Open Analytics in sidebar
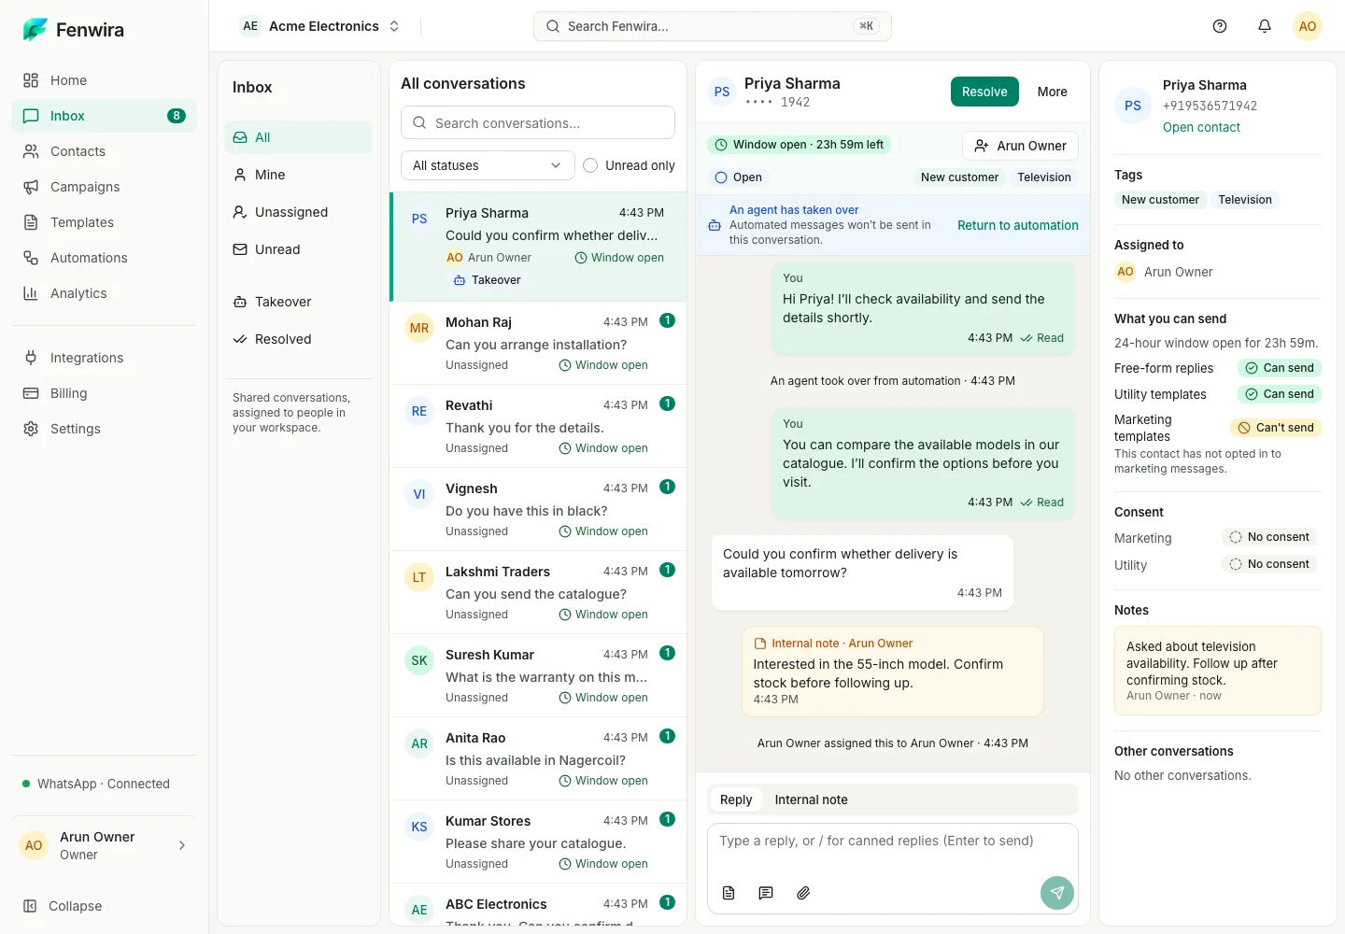This screenshot has height=934, width=1345. [104, 293]
